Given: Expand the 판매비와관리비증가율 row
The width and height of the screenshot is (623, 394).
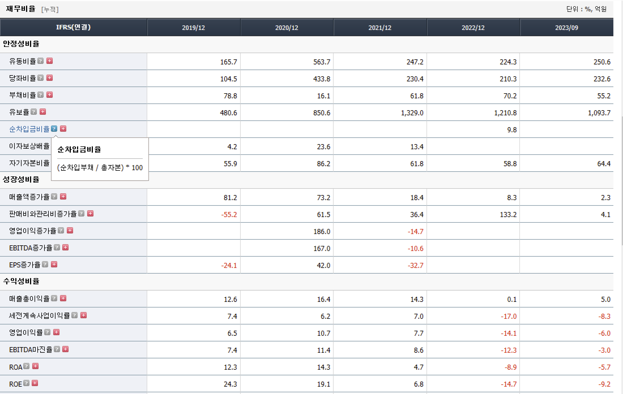Looking at the screenshot, I should (90, 214).
